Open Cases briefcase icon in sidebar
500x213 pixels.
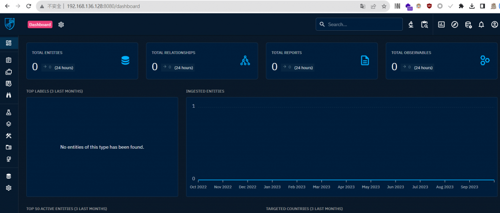[9, 72]
